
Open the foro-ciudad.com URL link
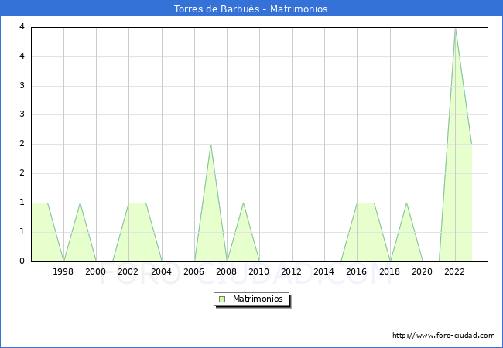pos(443,336)
